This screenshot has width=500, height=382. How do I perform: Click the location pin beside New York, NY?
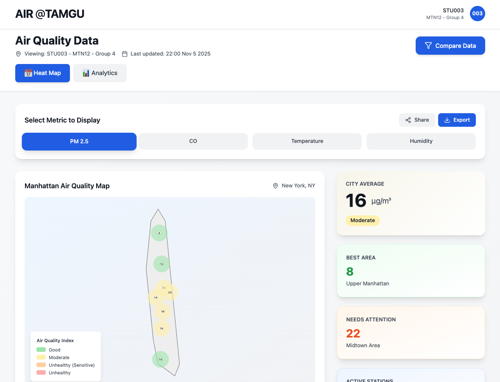[x=275, y=185]
